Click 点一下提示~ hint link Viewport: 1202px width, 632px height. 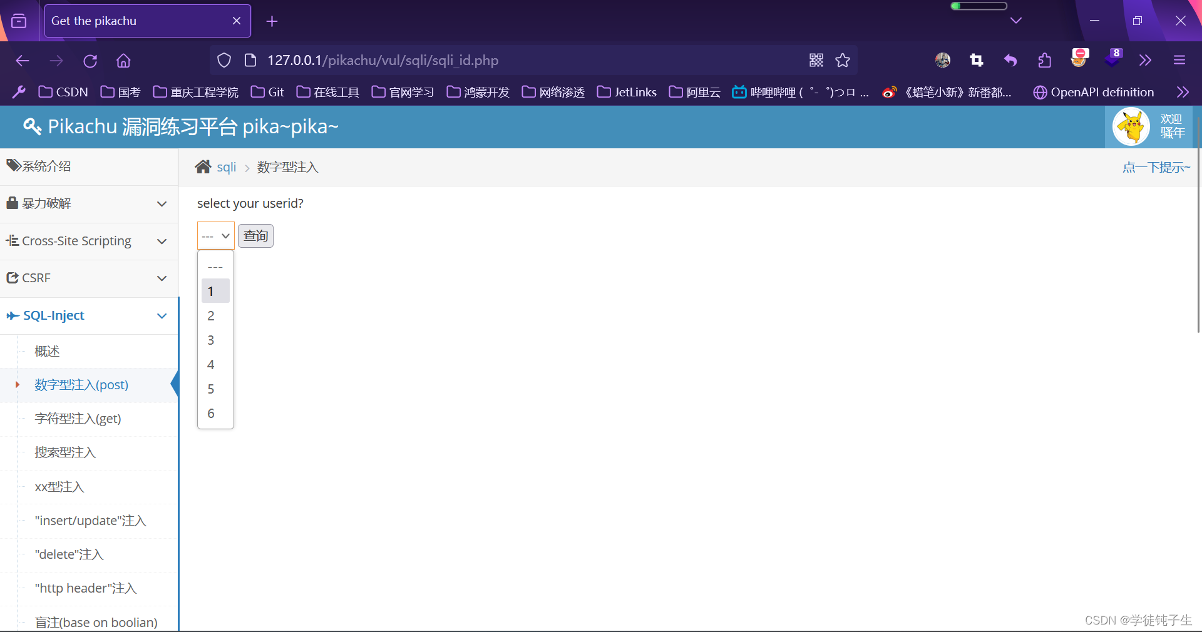[1156, 167]
